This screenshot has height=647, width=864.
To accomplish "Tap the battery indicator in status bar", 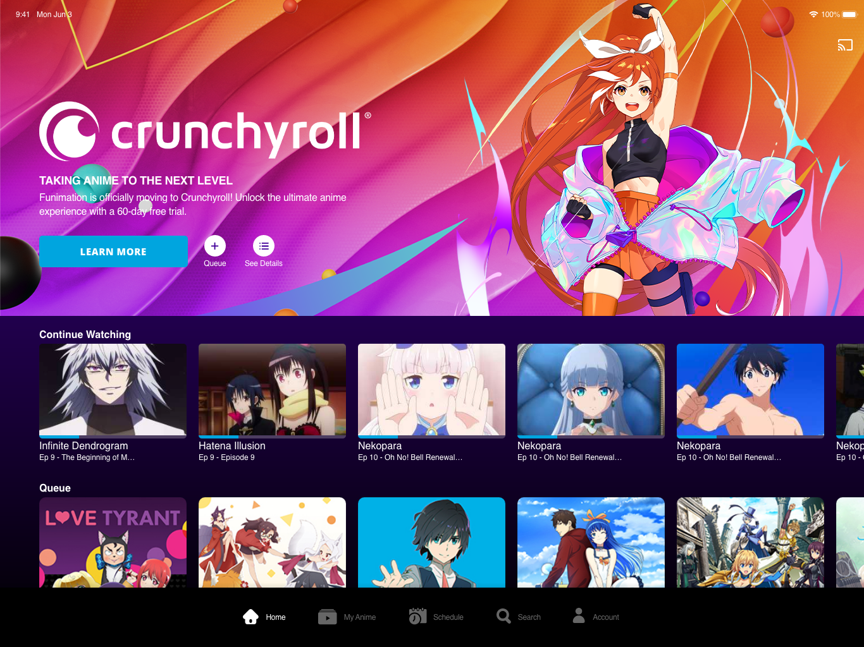I will 849,14.
